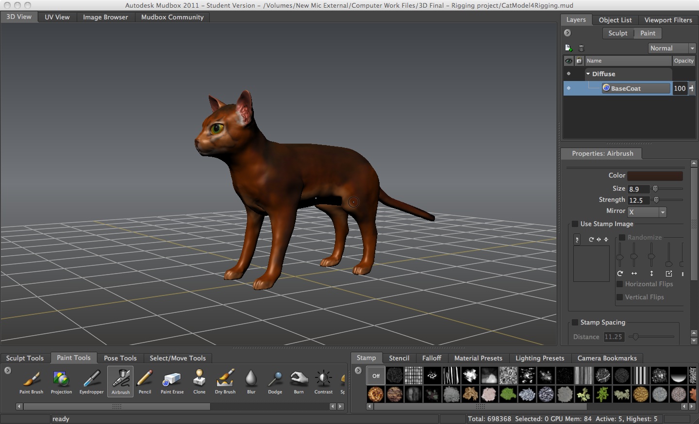Switch to the UV View tab
The height and width of the screenshot is (424, 699).
click(57, 16)
